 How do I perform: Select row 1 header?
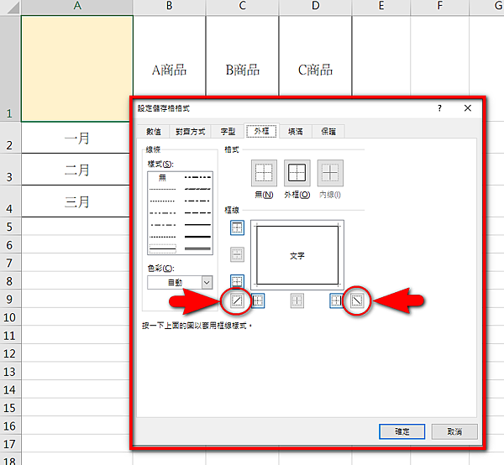coord(10,69)
